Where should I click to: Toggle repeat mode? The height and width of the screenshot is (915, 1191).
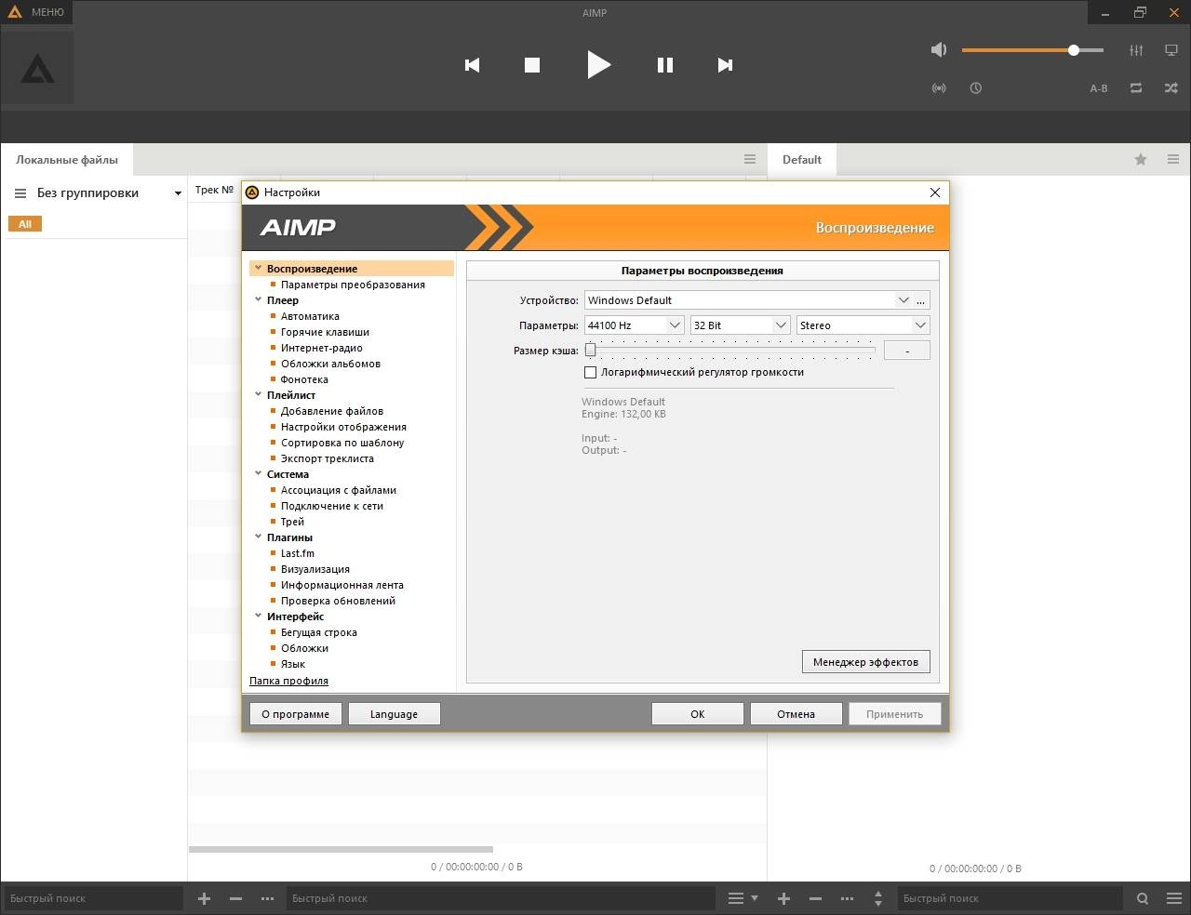(1136, 88)
